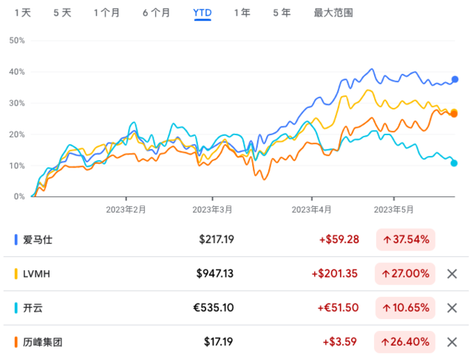
Task: Click the 27.00% change badge
Action: pyautogui.click(x=405, y=274)
